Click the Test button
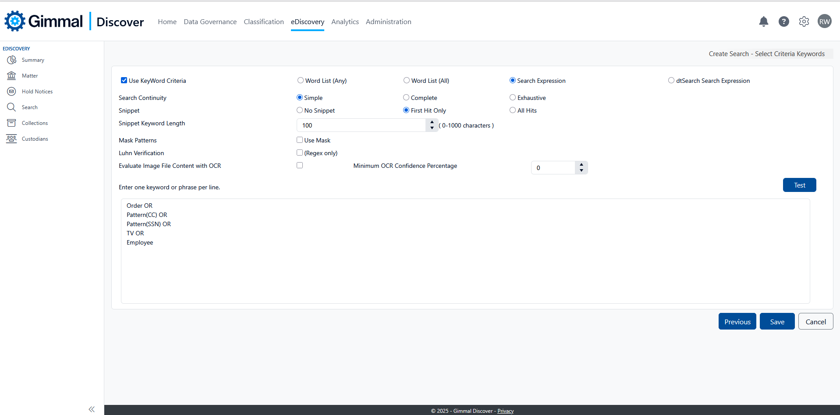The width and height of the screenshot is (840, 415). (x=799, y=185)
